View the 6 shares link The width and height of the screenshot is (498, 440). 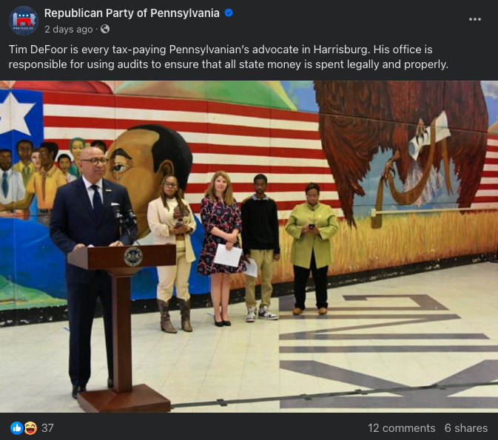[x=466, y=428]
